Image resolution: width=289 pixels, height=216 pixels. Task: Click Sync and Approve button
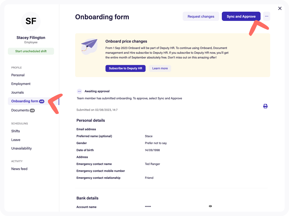click(241, 17)
